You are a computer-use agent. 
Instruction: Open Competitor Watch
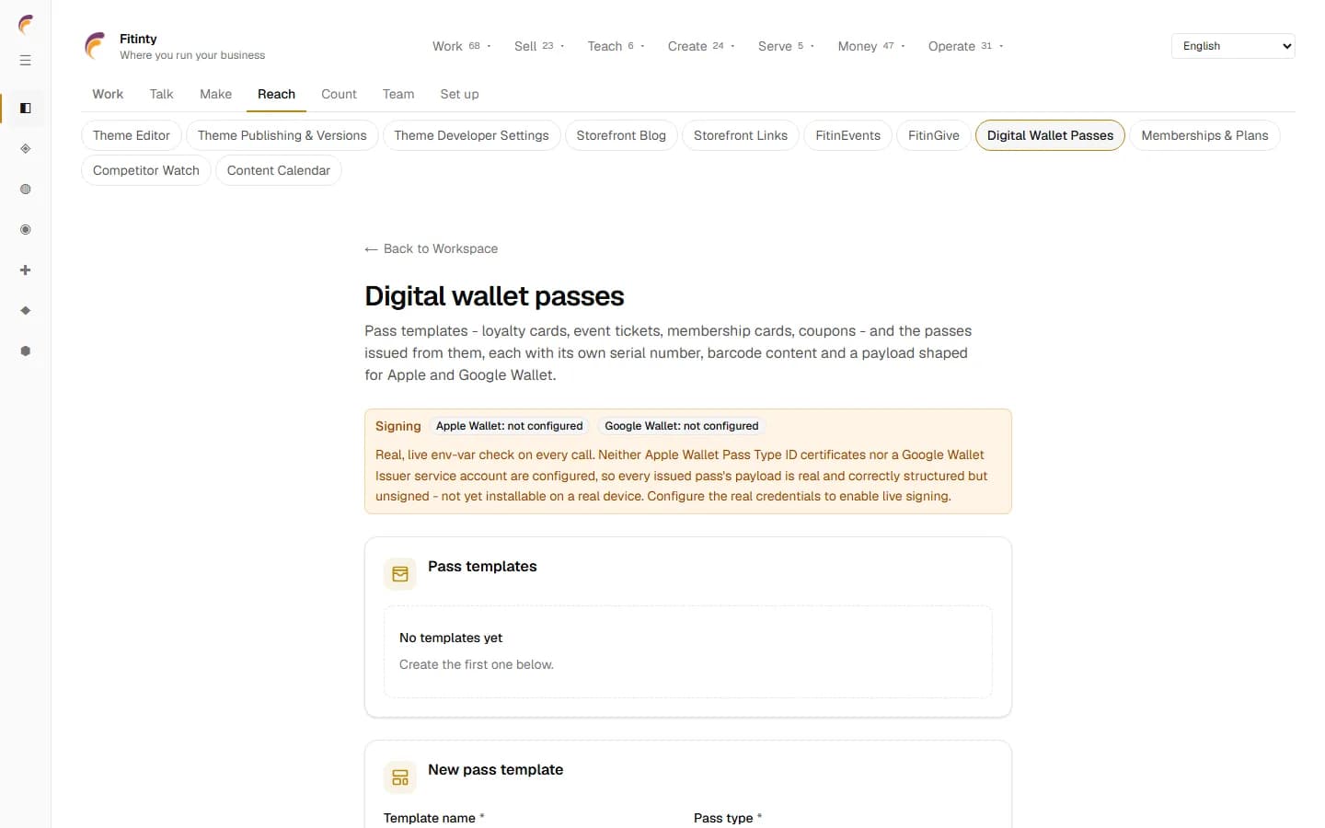coord(146,170)
